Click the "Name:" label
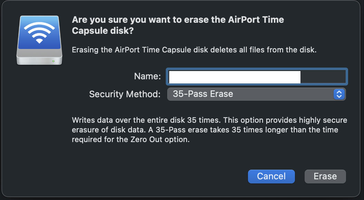364x200 pixels. click(x=147, y=77)
